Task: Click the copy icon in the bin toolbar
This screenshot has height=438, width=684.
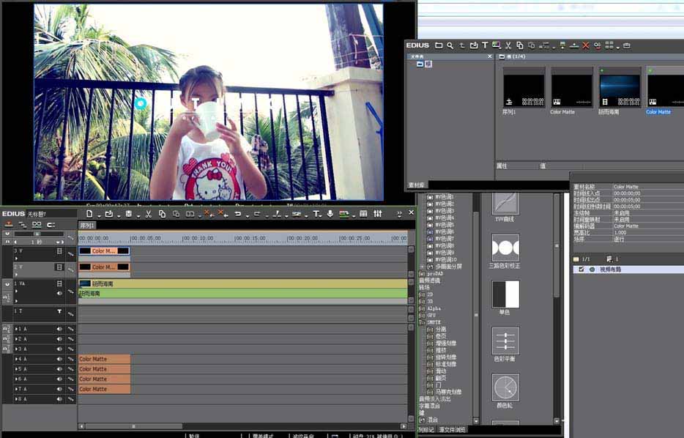Action: tap(520, 45)
